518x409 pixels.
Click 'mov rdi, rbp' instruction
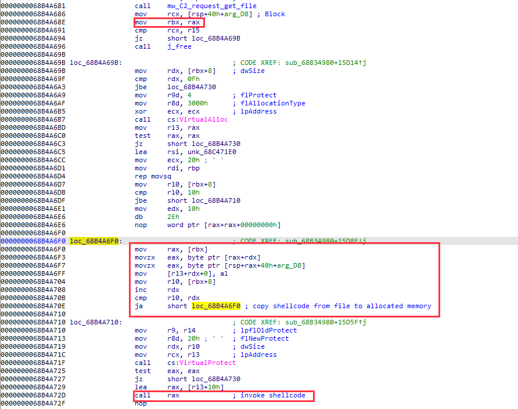(167, 168)
